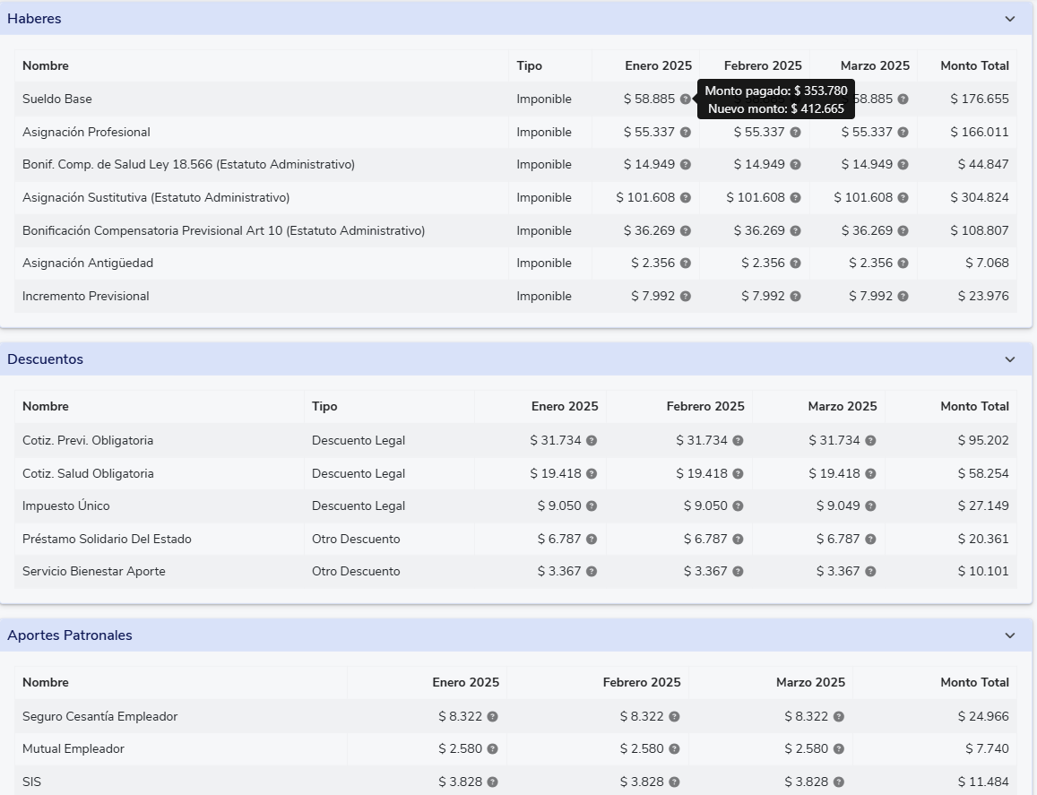
Task: Click help icon for Bonif. Comp. de Salud Febrero
Action: click(x=796, y=164)
